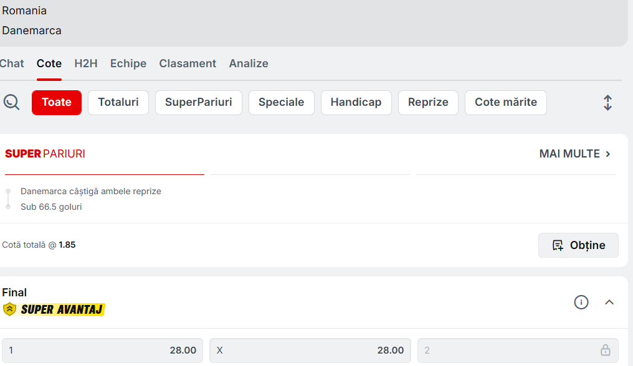The image size is (633, 366).
Task: Go to second Super Pariuri slide indicator
Action: point(310,175)
